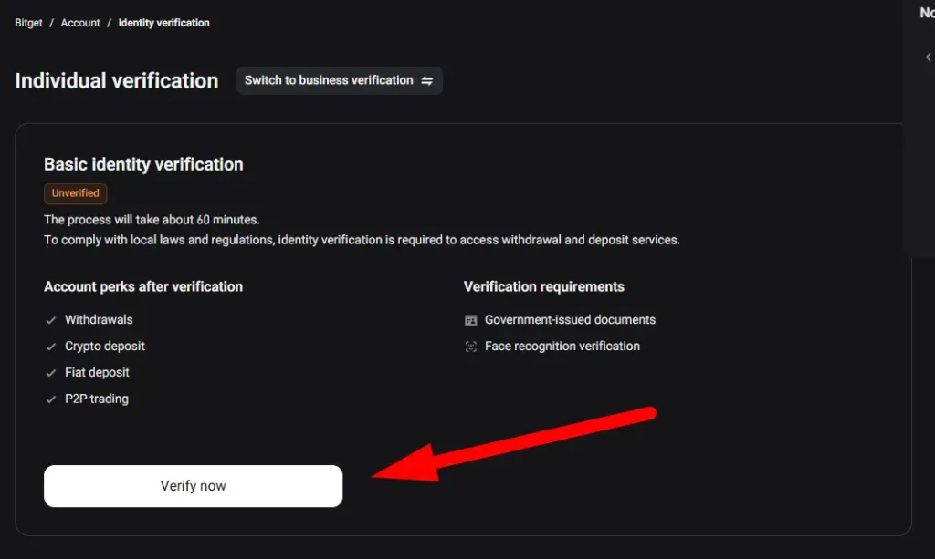Click the ID card icon for Government-issued documents

[x=471, y=320]
